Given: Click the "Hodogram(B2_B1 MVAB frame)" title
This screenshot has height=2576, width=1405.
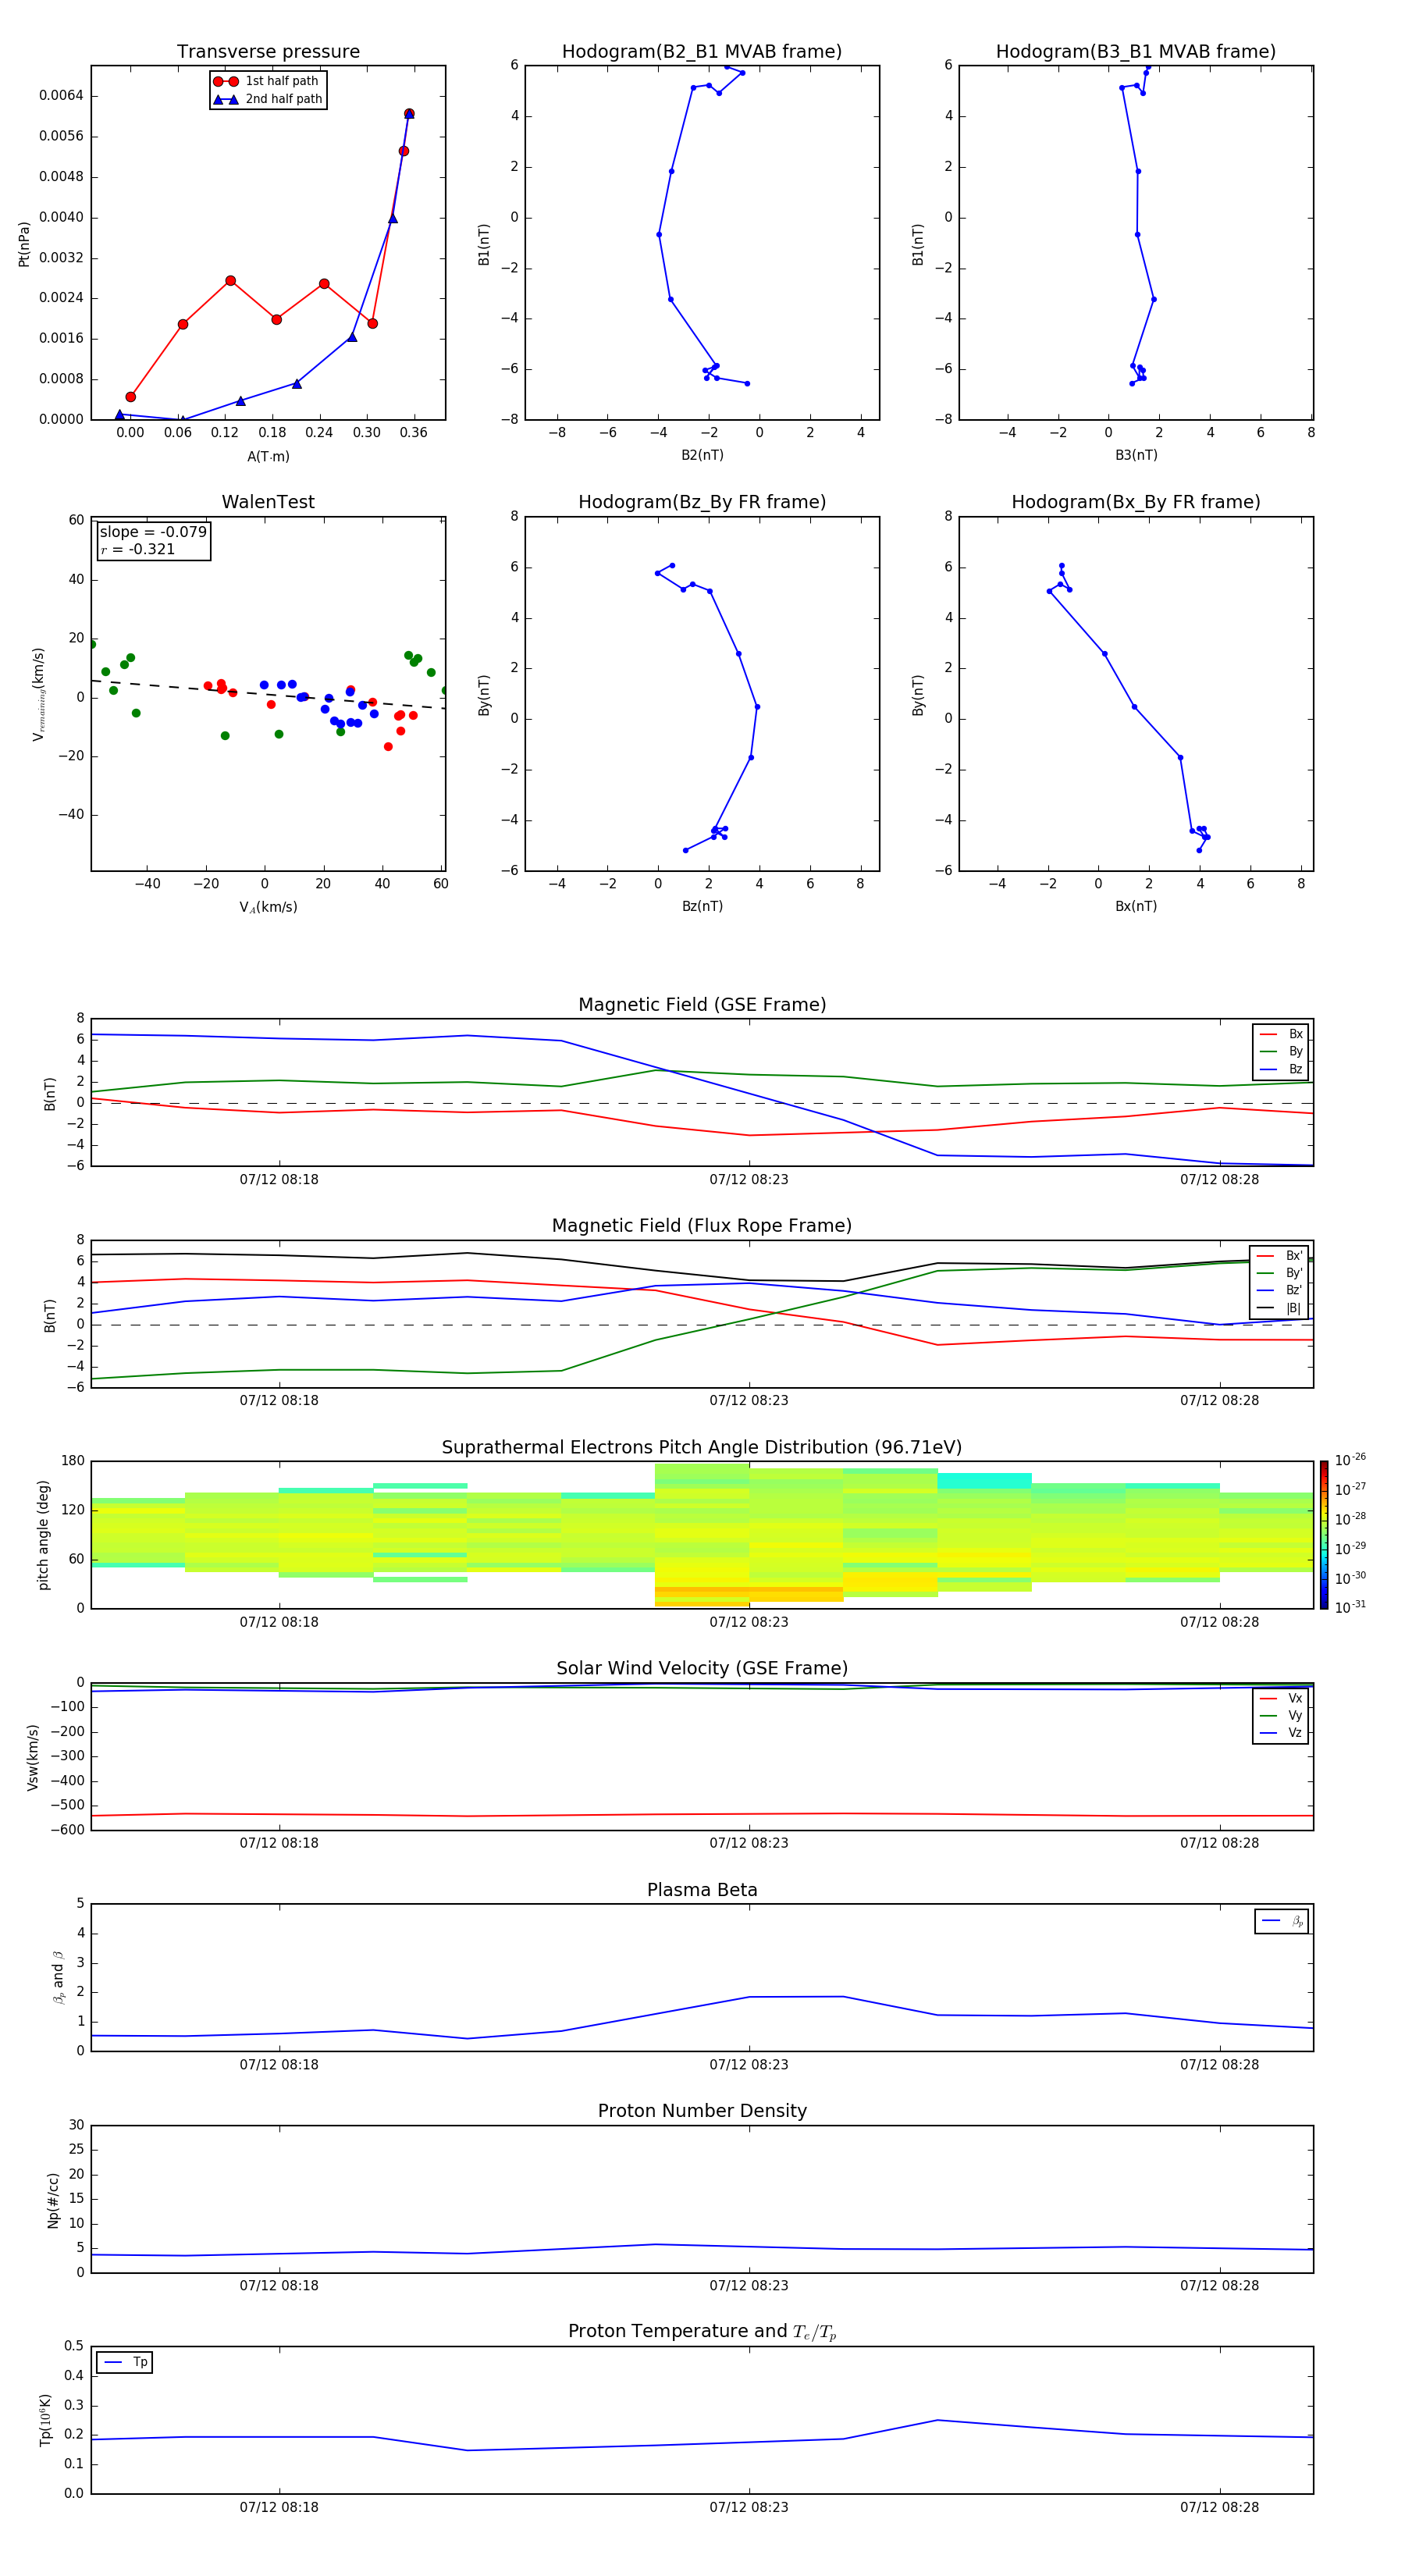Looking at the screenshot, I should click(702, 52).
